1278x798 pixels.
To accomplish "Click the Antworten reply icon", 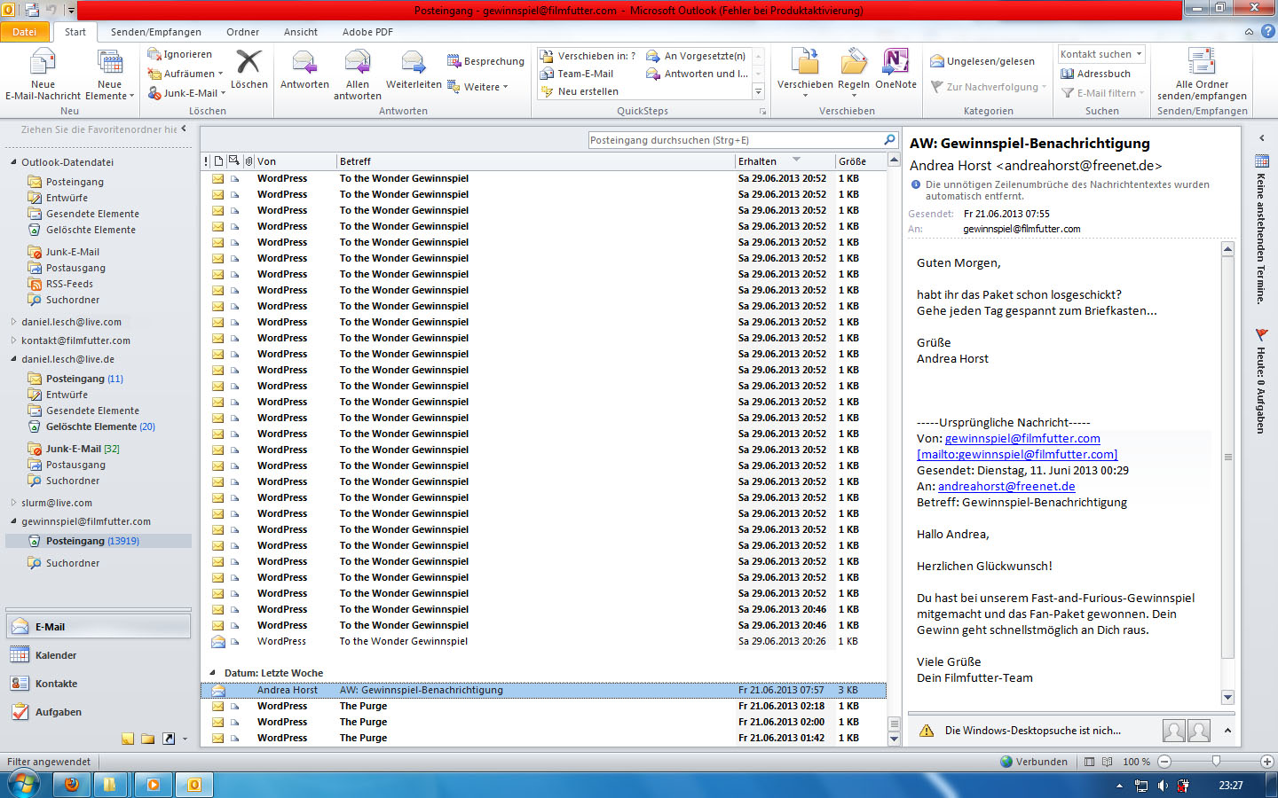I will (x=304, y=64).
